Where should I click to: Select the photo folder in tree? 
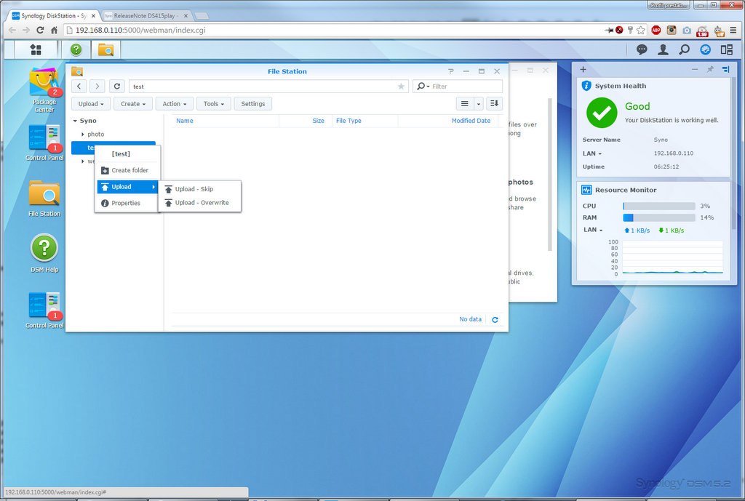coord(95,135)
